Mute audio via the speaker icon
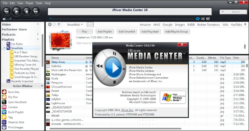The height and width of the screenshot is (131, 249). tap(4, 19)
